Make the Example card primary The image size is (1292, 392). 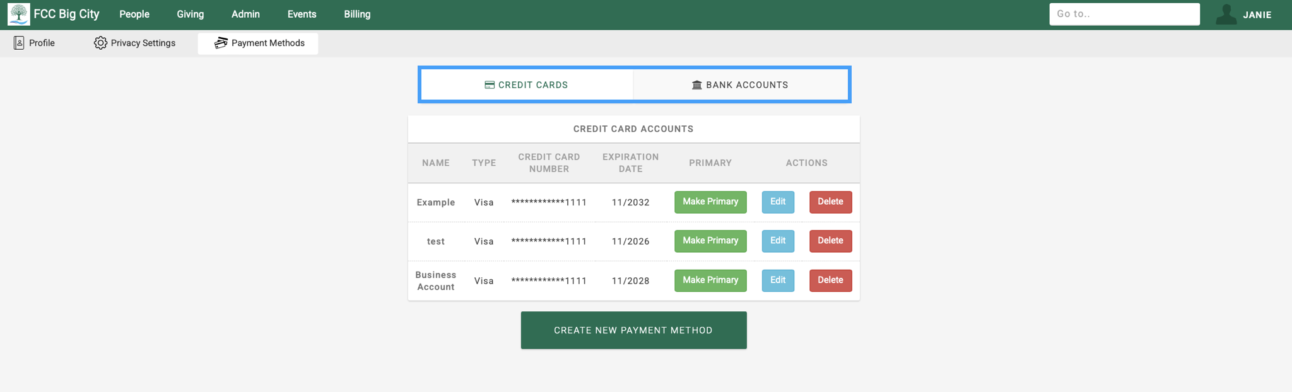pos(710,202)
